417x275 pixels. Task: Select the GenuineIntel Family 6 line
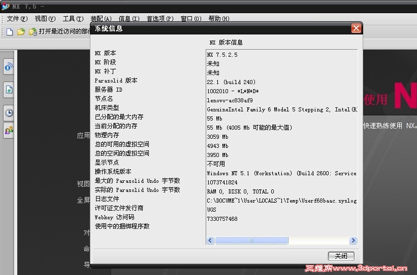(282, 109)
